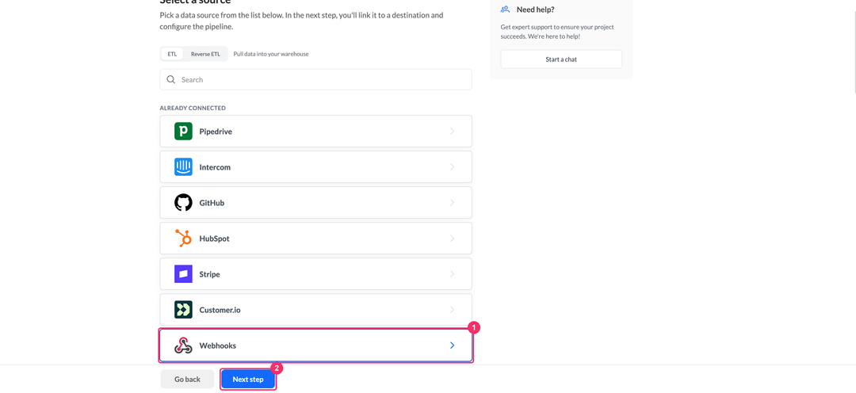Expand the Pipedrive row chevron
Viewport: 856px width, 393px height.
pos(452,131)
